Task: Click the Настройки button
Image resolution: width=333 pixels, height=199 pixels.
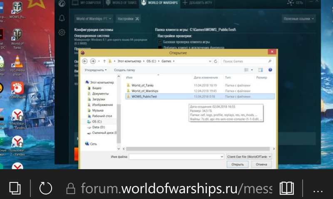Action: point(128,19)
